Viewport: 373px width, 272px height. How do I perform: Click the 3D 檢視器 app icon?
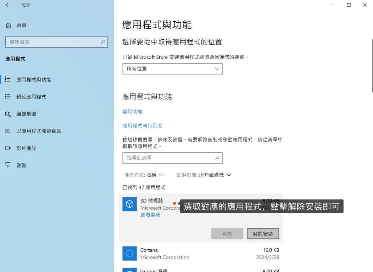(x=129, y=204)
